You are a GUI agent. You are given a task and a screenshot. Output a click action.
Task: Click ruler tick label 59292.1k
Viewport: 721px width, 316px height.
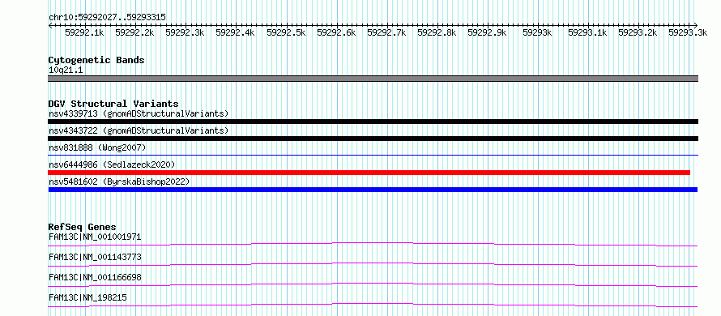coord(84,32)
